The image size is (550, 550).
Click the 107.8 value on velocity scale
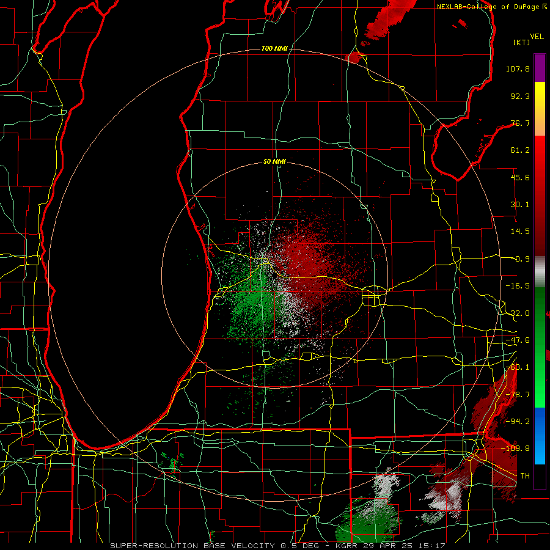[518, 68]
